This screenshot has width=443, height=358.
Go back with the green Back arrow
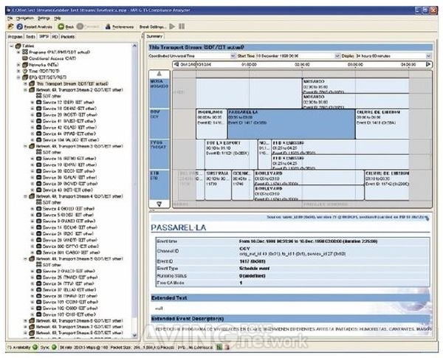[x=66, y=27]
